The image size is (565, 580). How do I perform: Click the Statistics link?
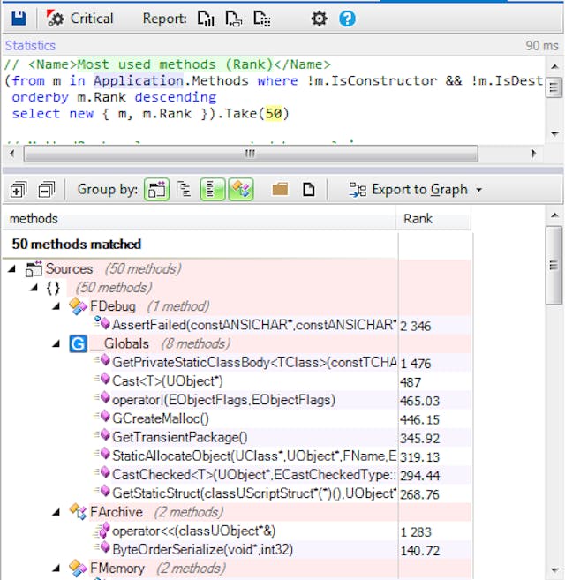[30, 45]
